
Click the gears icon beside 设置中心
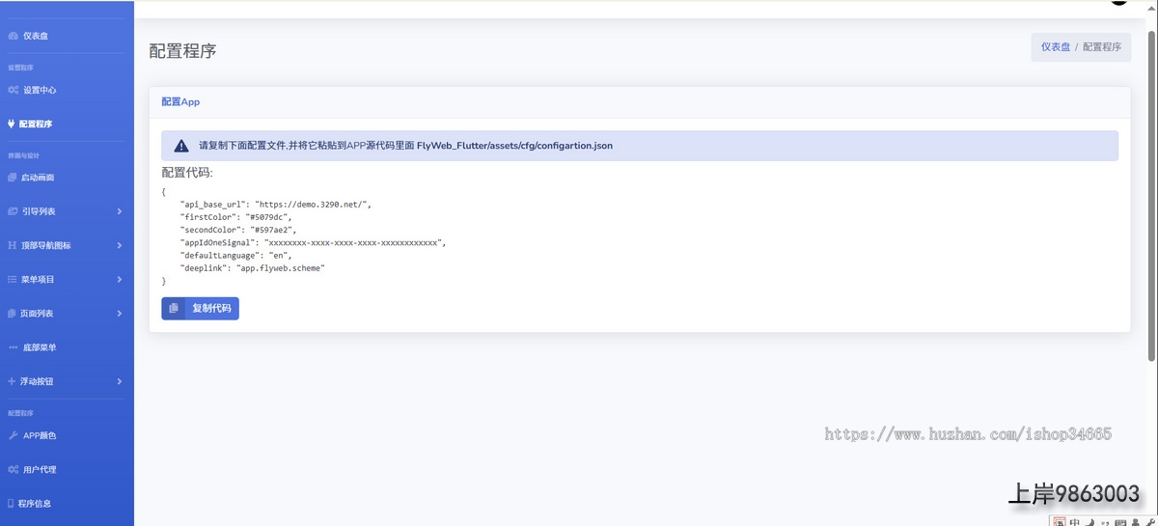[x=13, y=90]
